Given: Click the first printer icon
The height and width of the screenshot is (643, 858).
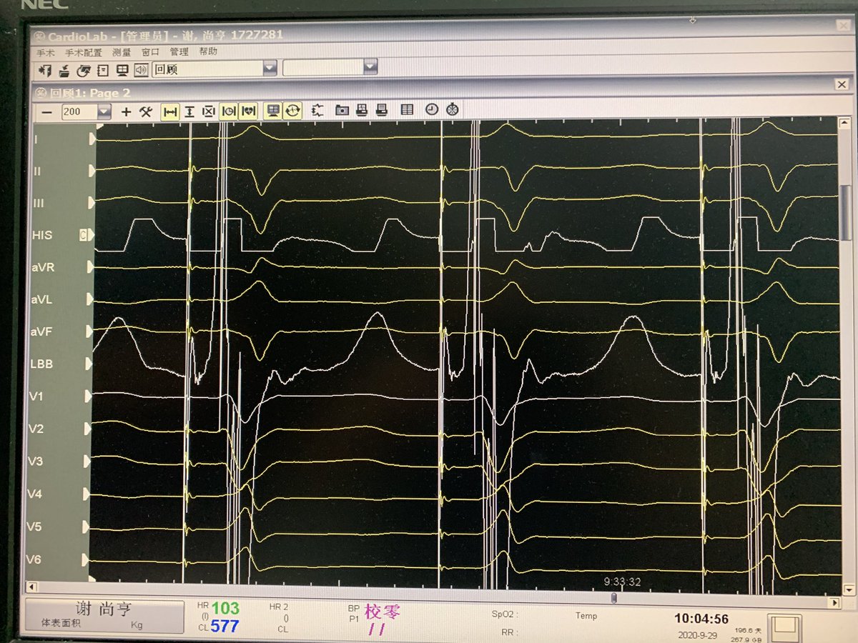Looking at the screenshot, I should [x=362, y=111].
